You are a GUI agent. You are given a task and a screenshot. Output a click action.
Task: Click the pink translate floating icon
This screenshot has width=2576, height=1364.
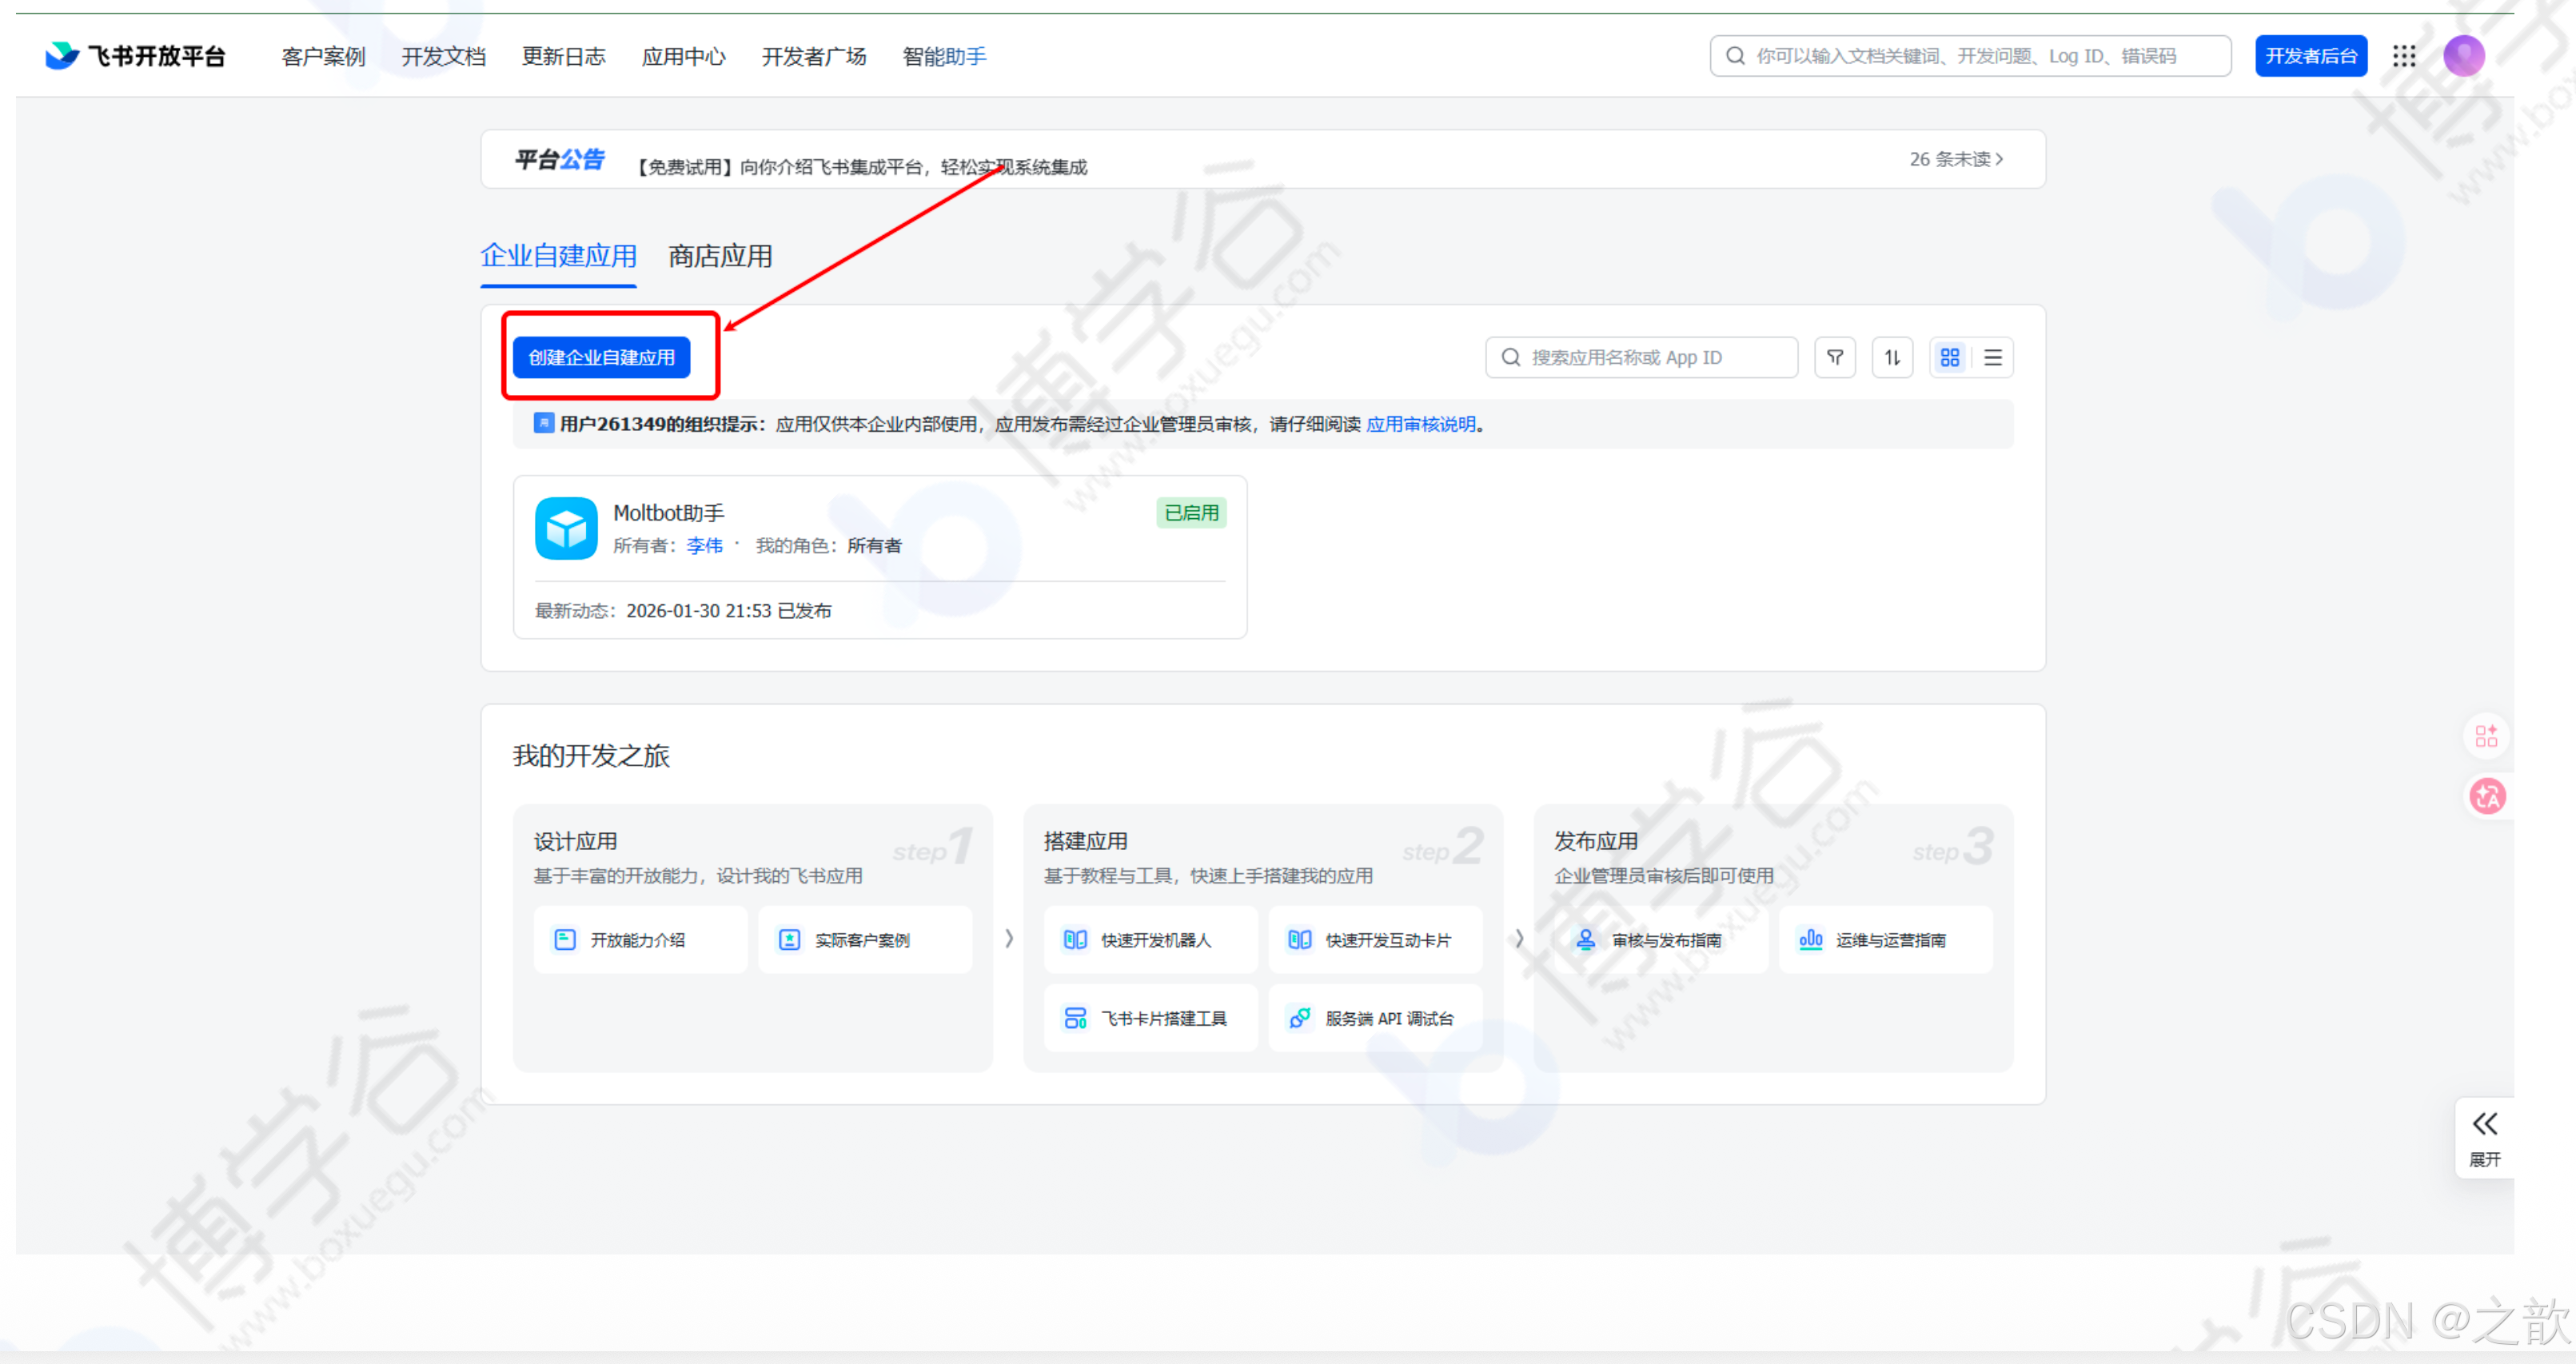click(x=2487, y=797)
